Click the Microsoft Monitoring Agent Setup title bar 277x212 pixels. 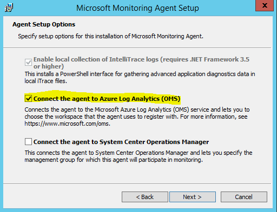(x=137, y=8)
